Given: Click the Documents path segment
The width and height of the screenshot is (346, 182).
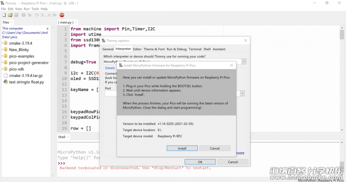Looking at the screenshot, I should [32, 33].
